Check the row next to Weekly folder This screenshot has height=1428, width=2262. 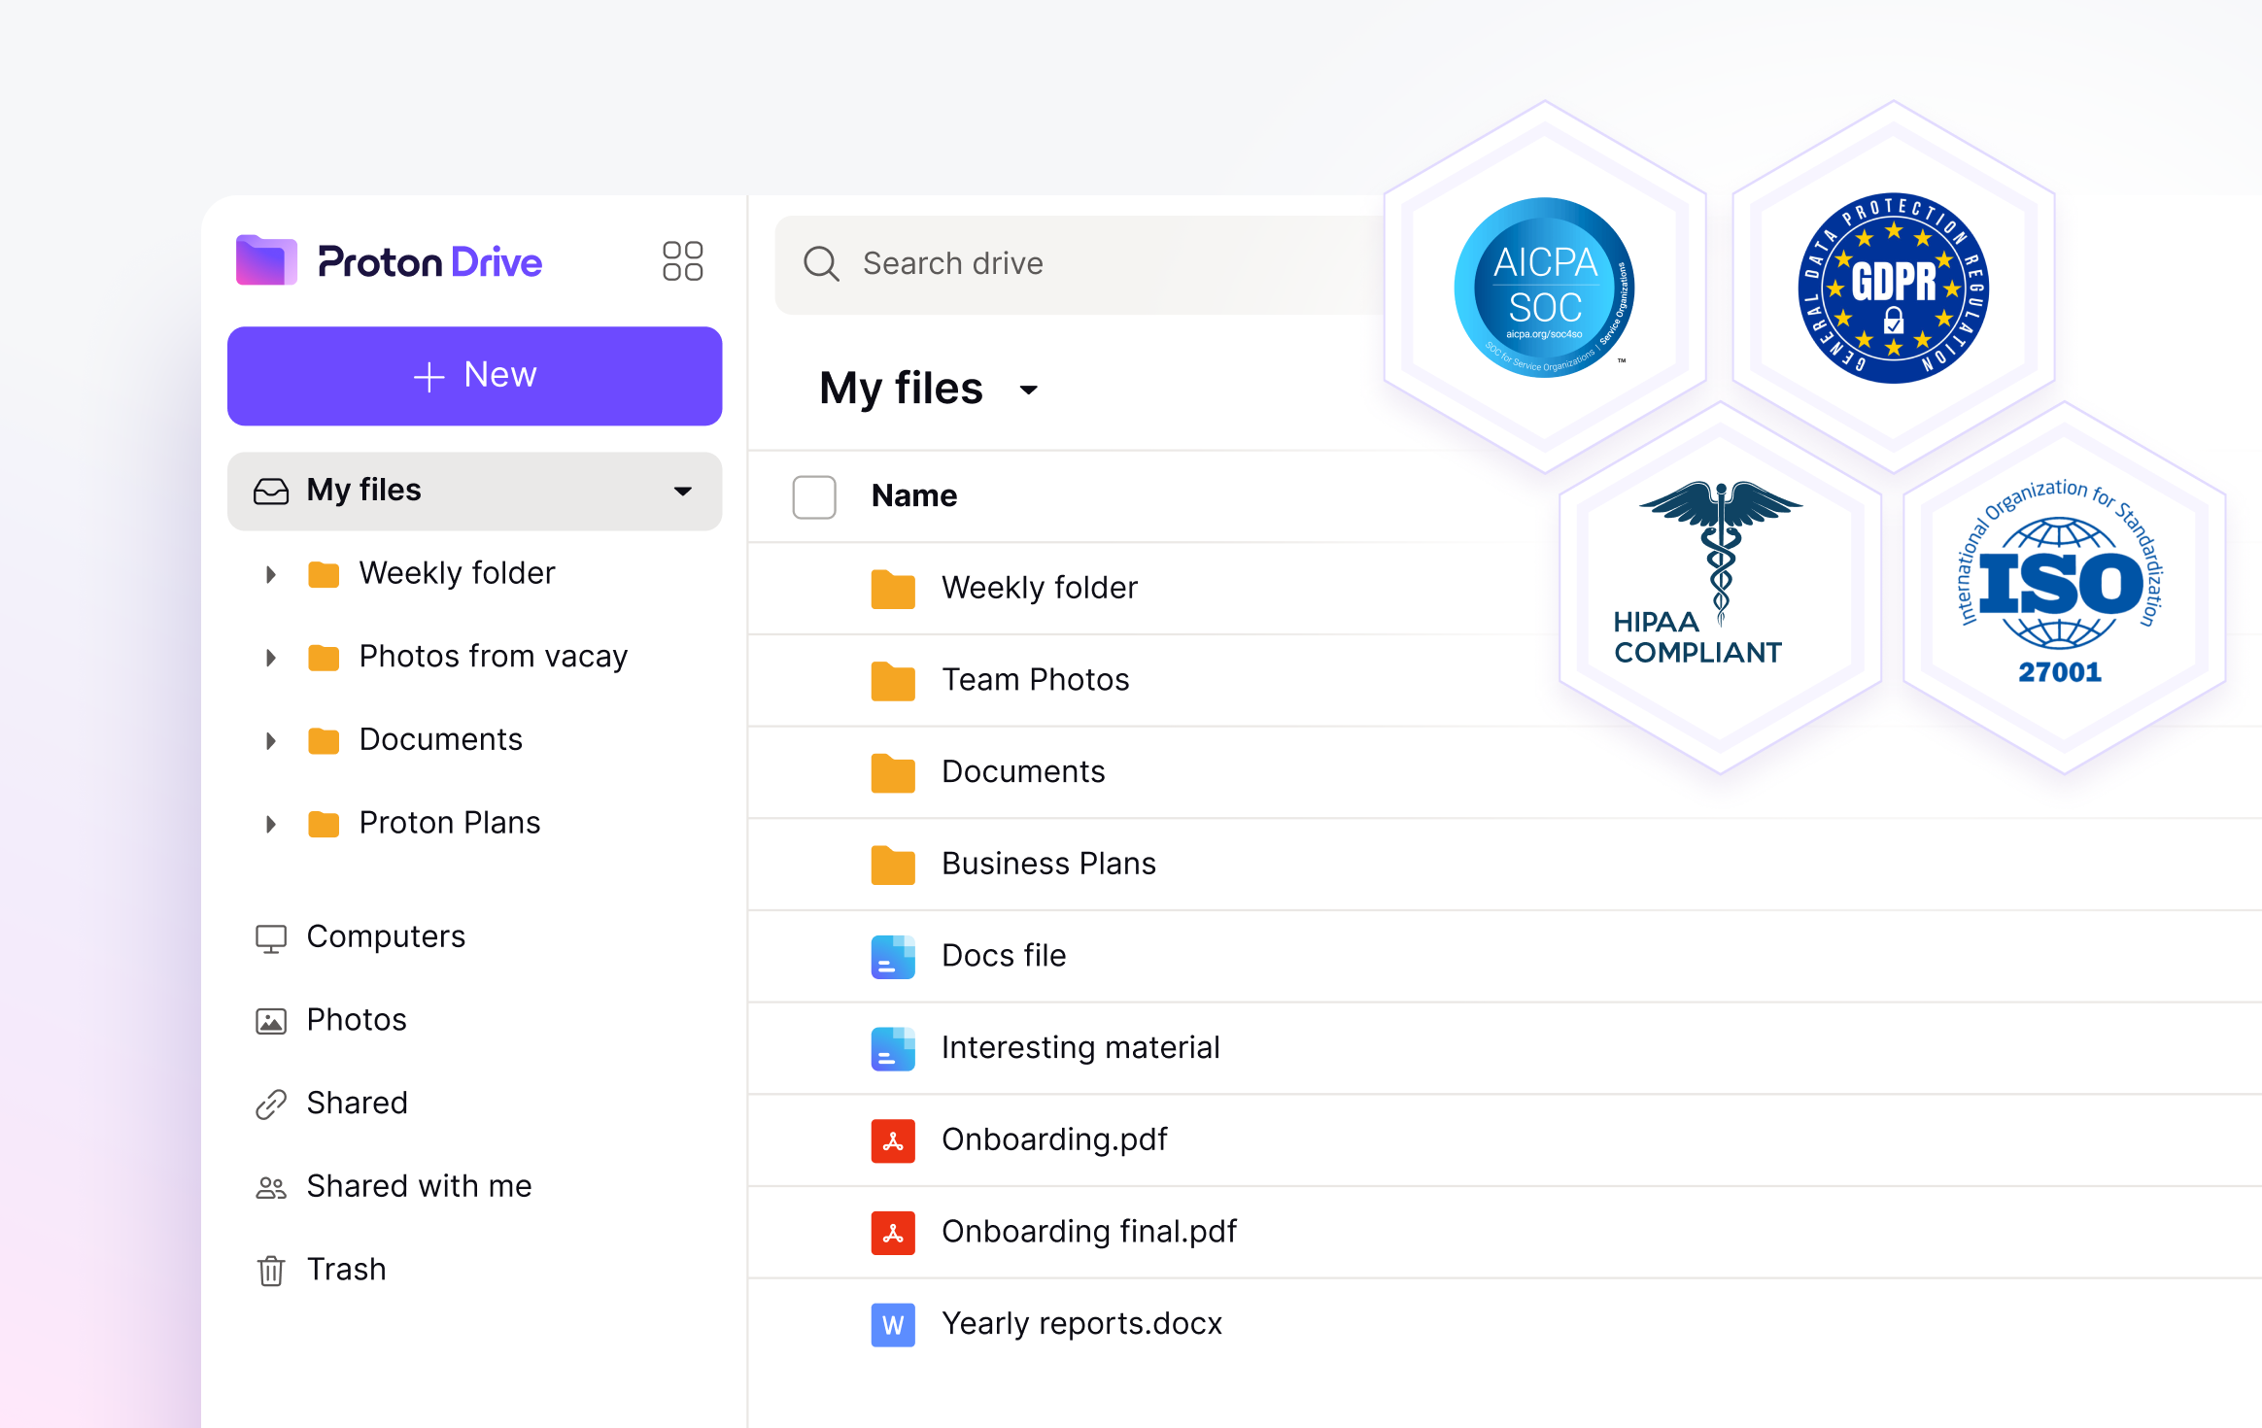coord(813,588)
